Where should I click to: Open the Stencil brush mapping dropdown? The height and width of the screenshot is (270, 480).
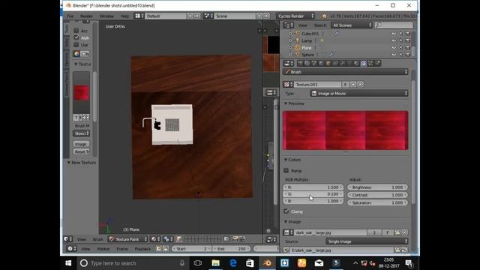pos(81,133)
